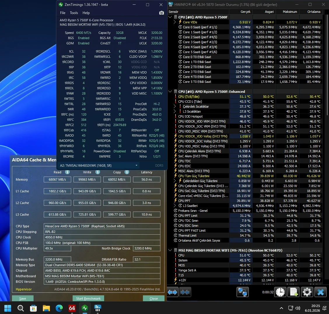
Task: Click the HWiNFO expand columns arrows icon
Action: point(172,292)
